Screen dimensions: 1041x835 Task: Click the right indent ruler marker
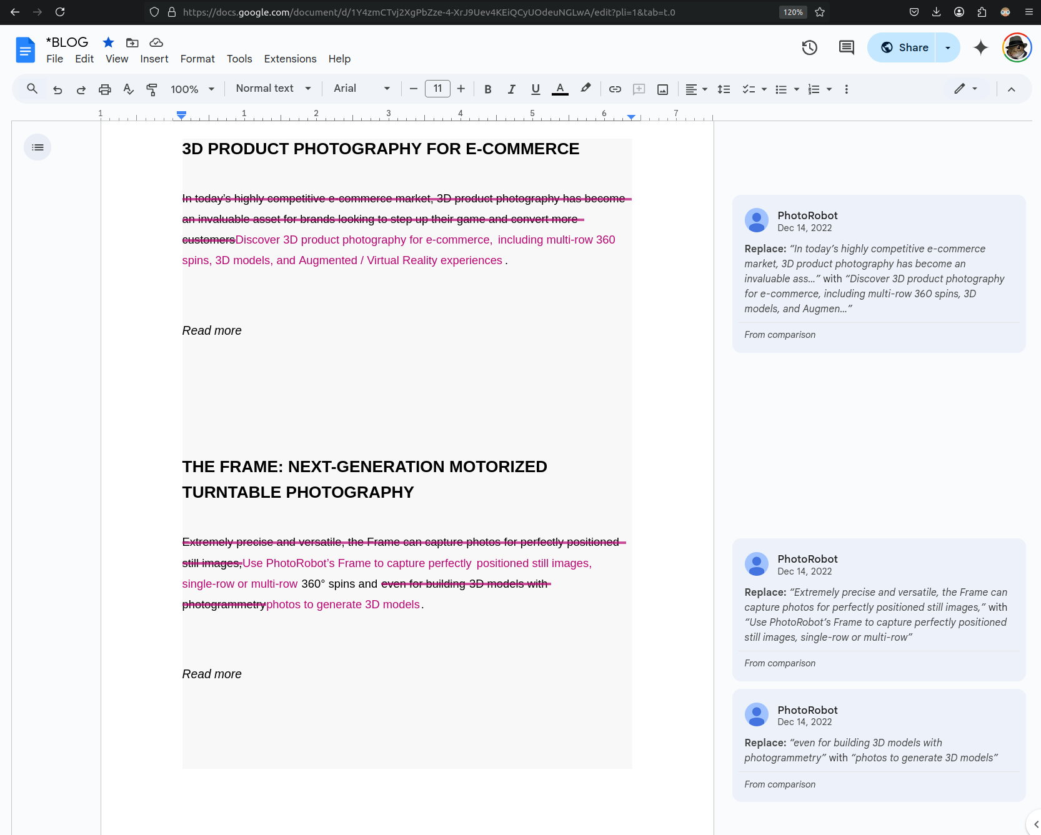(632, 116)
